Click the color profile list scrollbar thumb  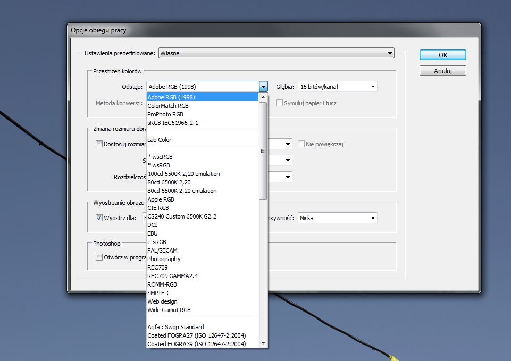click(x=263, y=151)
